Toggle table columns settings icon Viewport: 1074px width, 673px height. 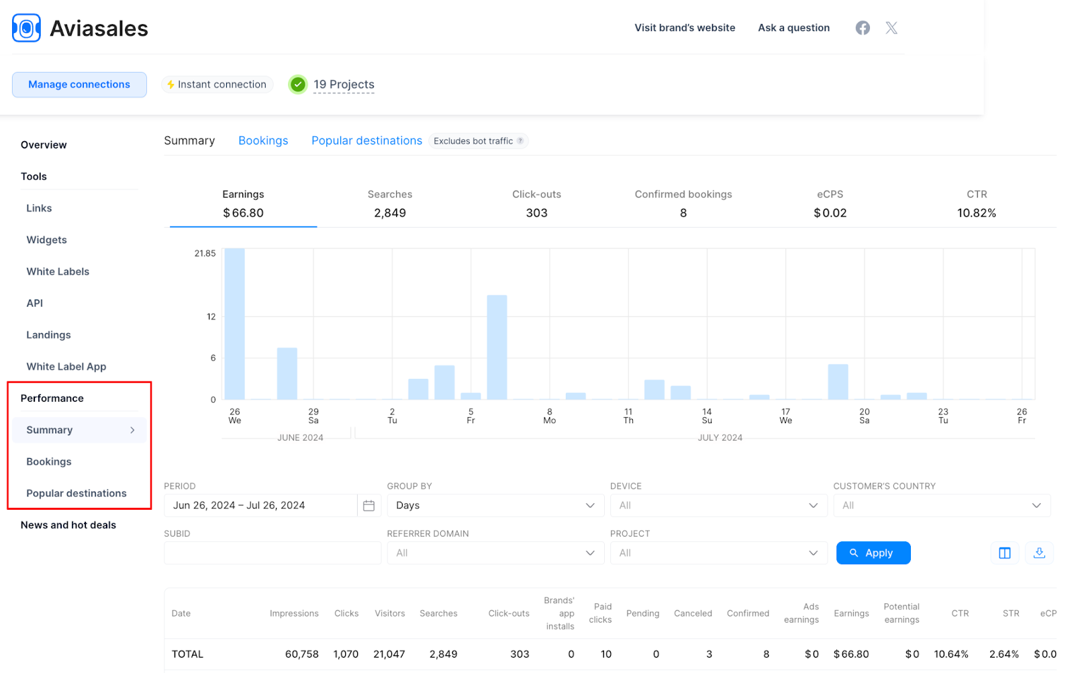click(1005, 553)
